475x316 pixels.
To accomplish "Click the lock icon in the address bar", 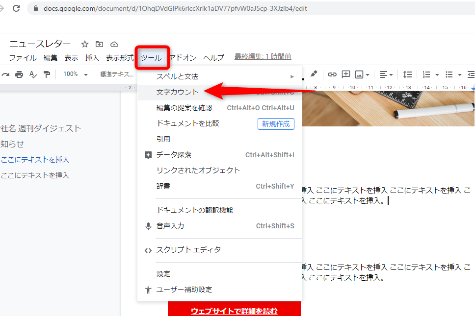I will (x=36, y=8).
